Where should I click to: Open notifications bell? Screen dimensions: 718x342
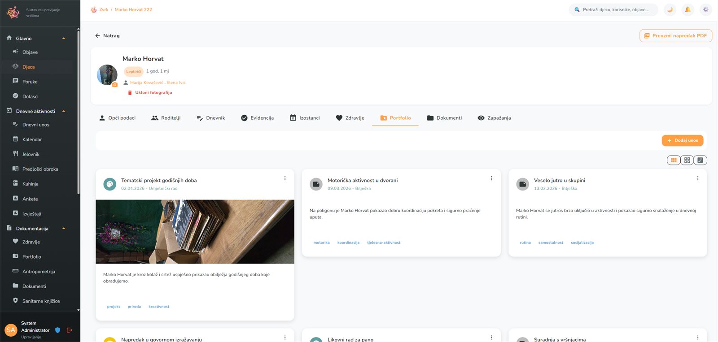tap(687, 9)
